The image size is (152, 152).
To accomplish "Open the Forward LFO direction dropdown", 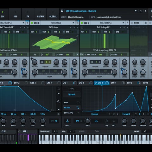I will pos(126,114).
